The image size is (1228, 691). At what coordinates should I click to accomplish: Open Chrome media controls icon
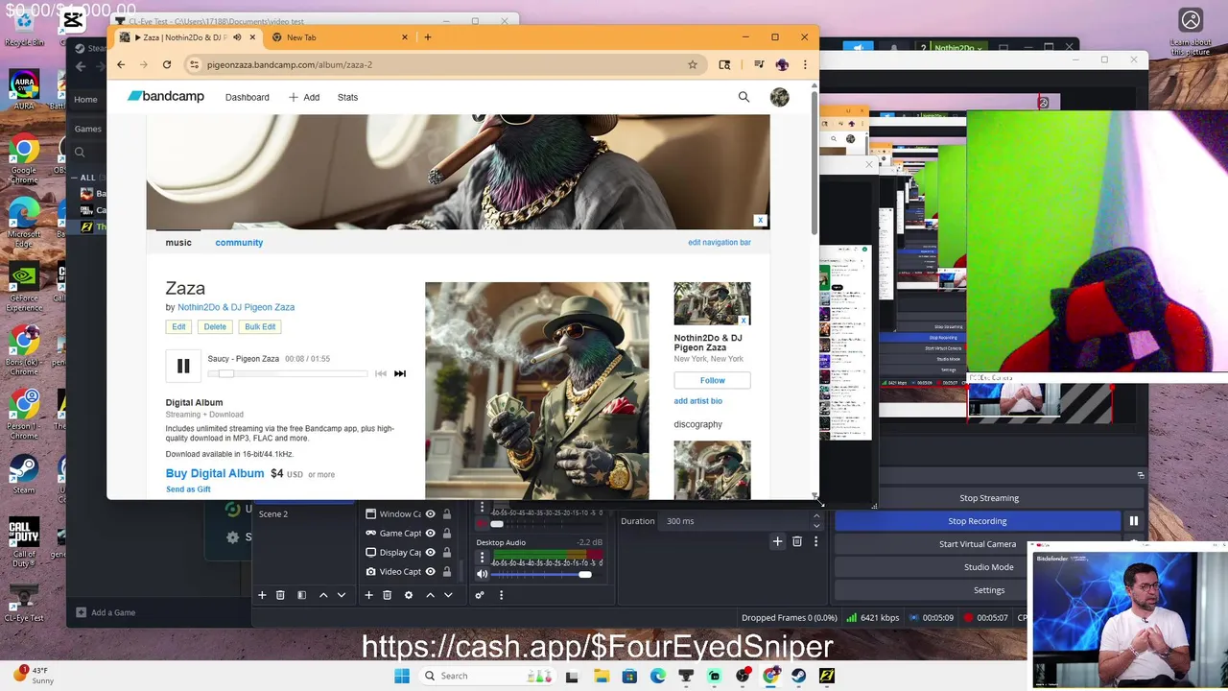(759, 64)
